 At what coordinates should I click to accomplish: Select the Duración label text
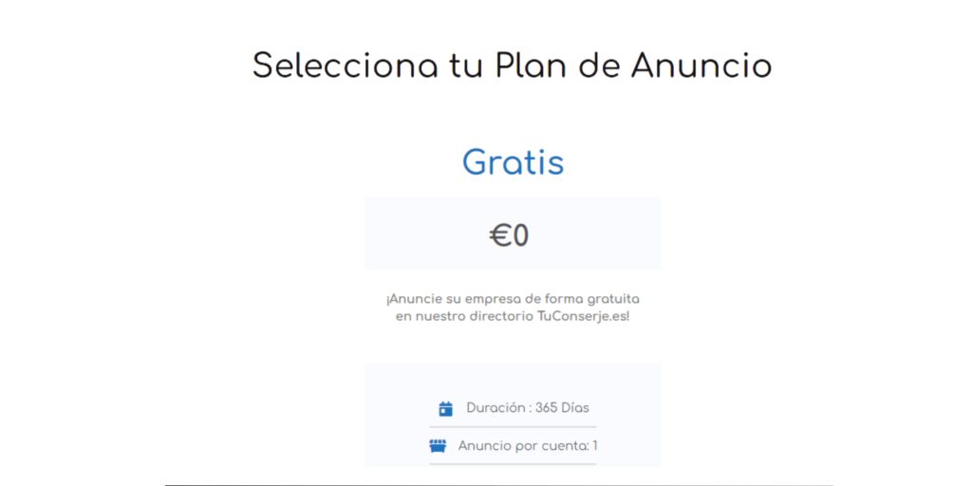pyautogui.click(x=495, y=408)
